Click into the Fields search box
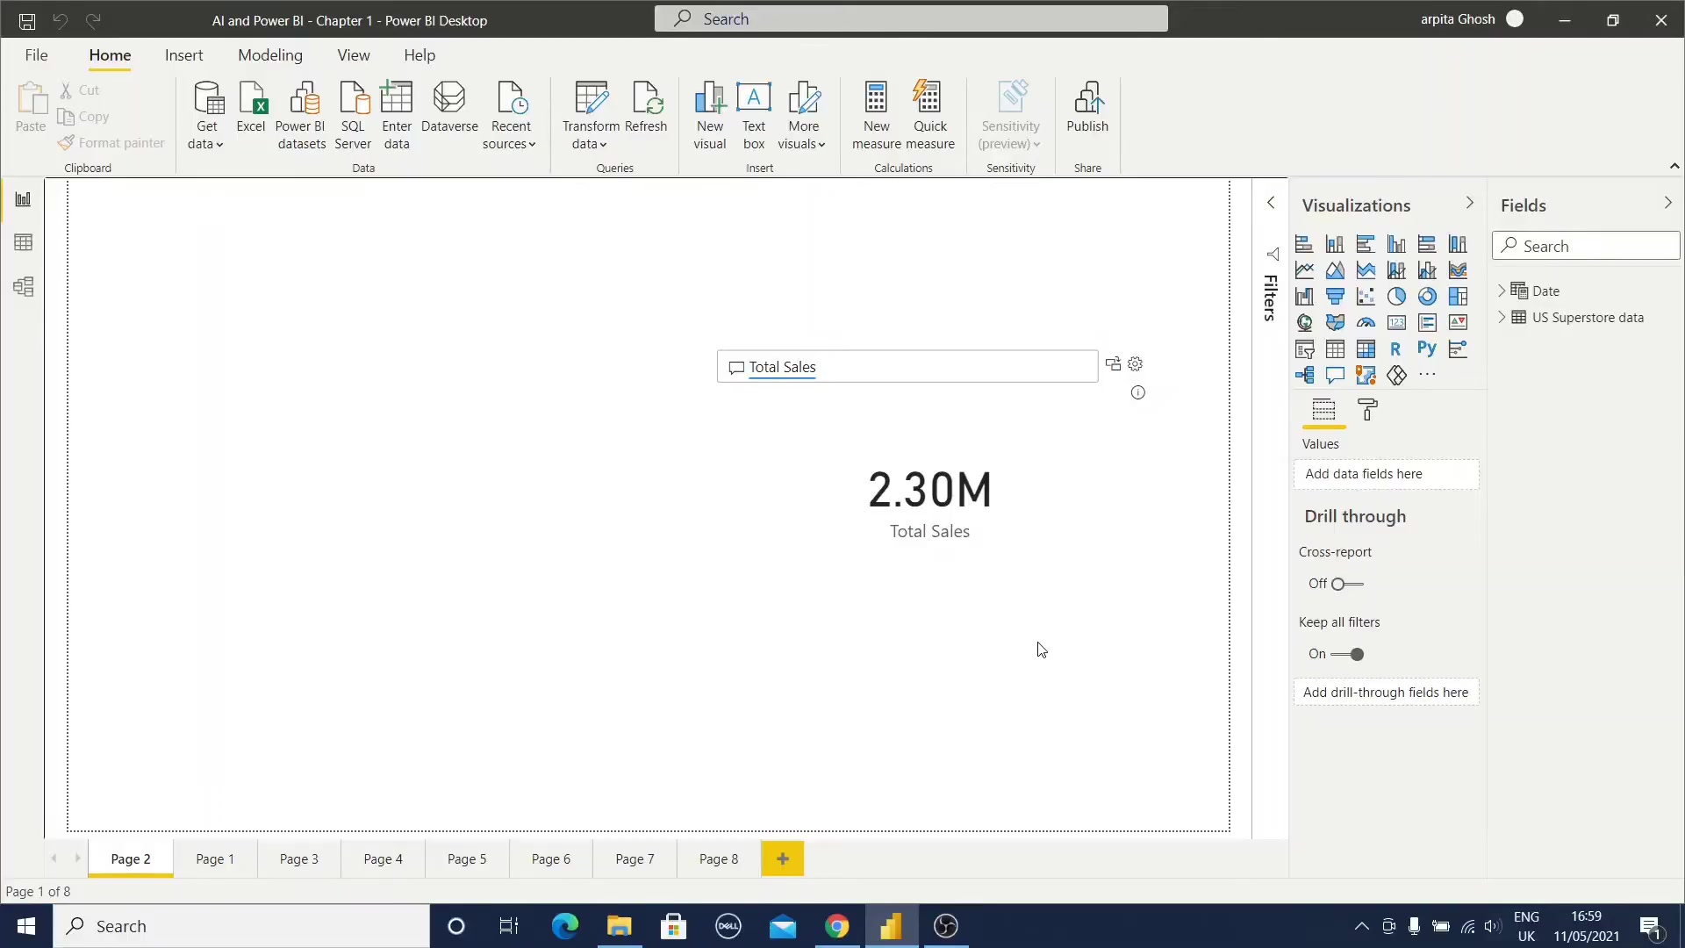This screenshot has width=1685, height=948. coord(1587,247)
